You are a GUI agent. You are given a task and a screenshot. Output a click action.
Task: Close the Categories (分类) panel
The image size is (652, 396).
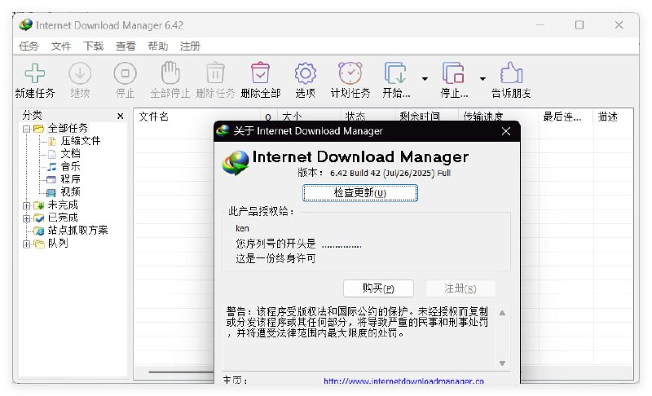pos(120,116)
